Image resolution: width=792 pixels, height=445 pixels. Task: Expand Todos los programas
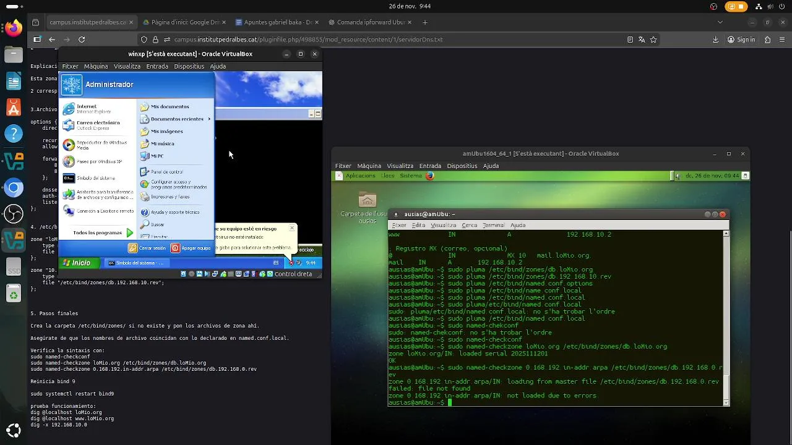[103, 233]
